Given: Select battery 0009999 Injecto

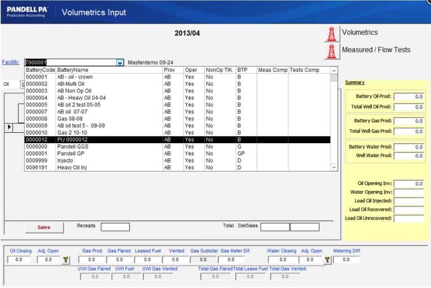Looking at the screenshot, I should tap(178, 161).
